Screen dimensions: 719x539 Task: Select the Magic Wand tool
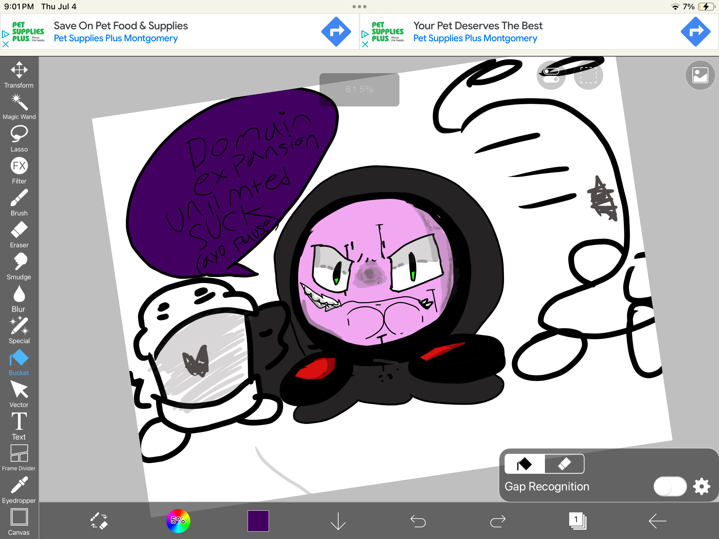(x=19, y=107)
